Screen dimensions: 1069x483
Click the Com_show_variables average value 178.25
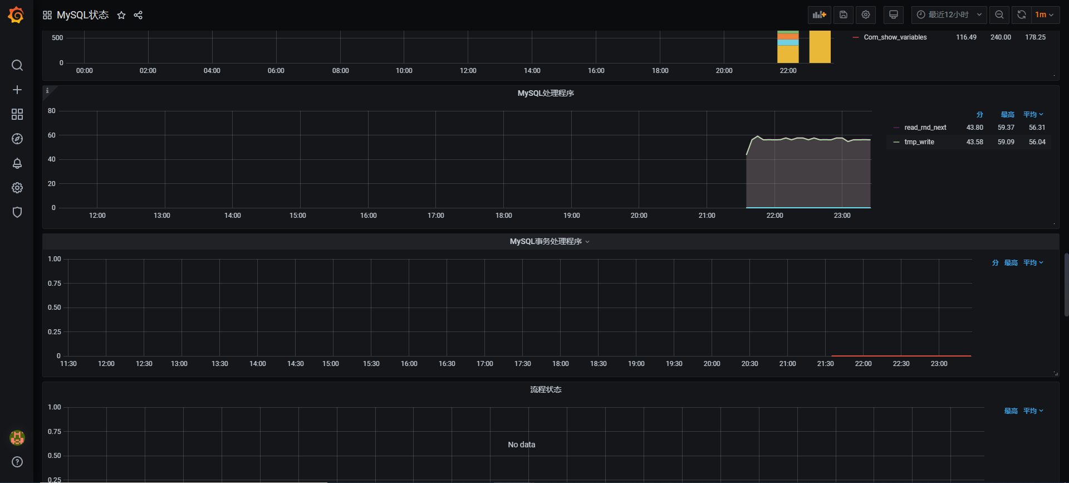(x=1035, y=37)
